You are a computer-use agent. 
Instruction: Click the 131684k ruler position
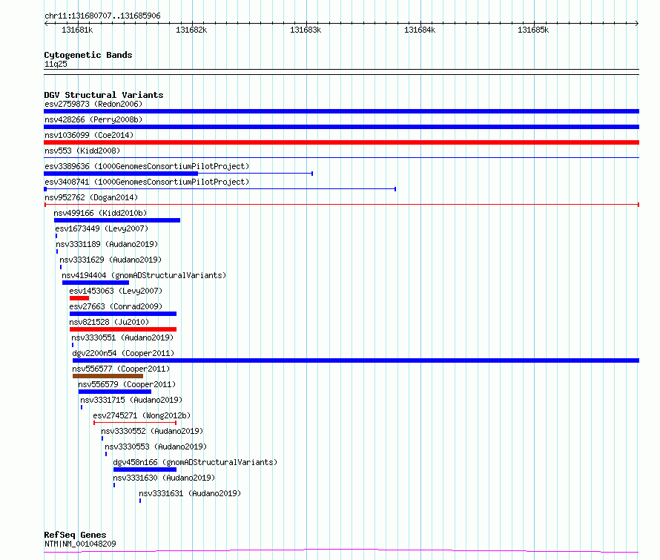(x=420, y=30)
